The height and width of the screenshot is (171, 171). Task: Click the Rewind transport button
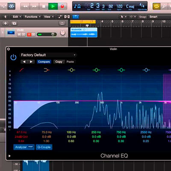pyautogui.click(x=25, y=6)
